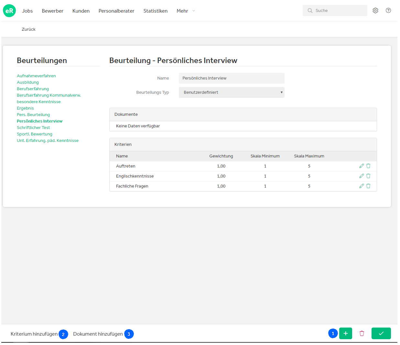400x345 pixels.
Task: Open settings via the gear icon
Action: pos(375,10)
